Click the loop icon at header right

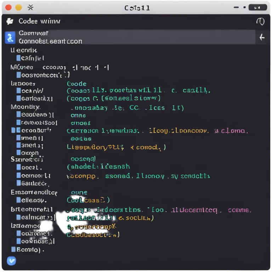(x=260, y=22)
